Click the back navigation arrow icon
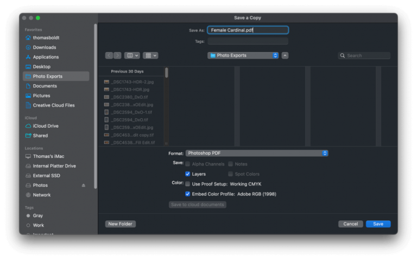Screen dimensions: 417x260 (x=109, y=55)
